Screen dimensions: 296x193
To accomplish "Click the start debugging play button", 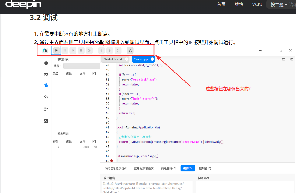I will [x=56, y=50].
